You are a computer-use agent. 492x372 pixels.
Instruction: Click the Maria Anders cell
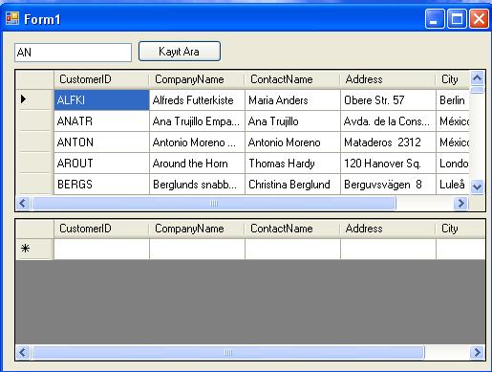292,100
